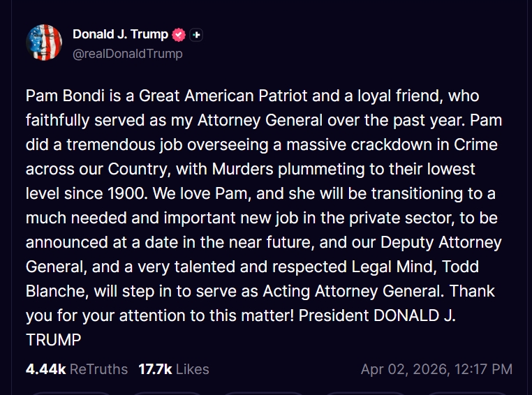Click "President DONALD J." signature text

[377, 315]
